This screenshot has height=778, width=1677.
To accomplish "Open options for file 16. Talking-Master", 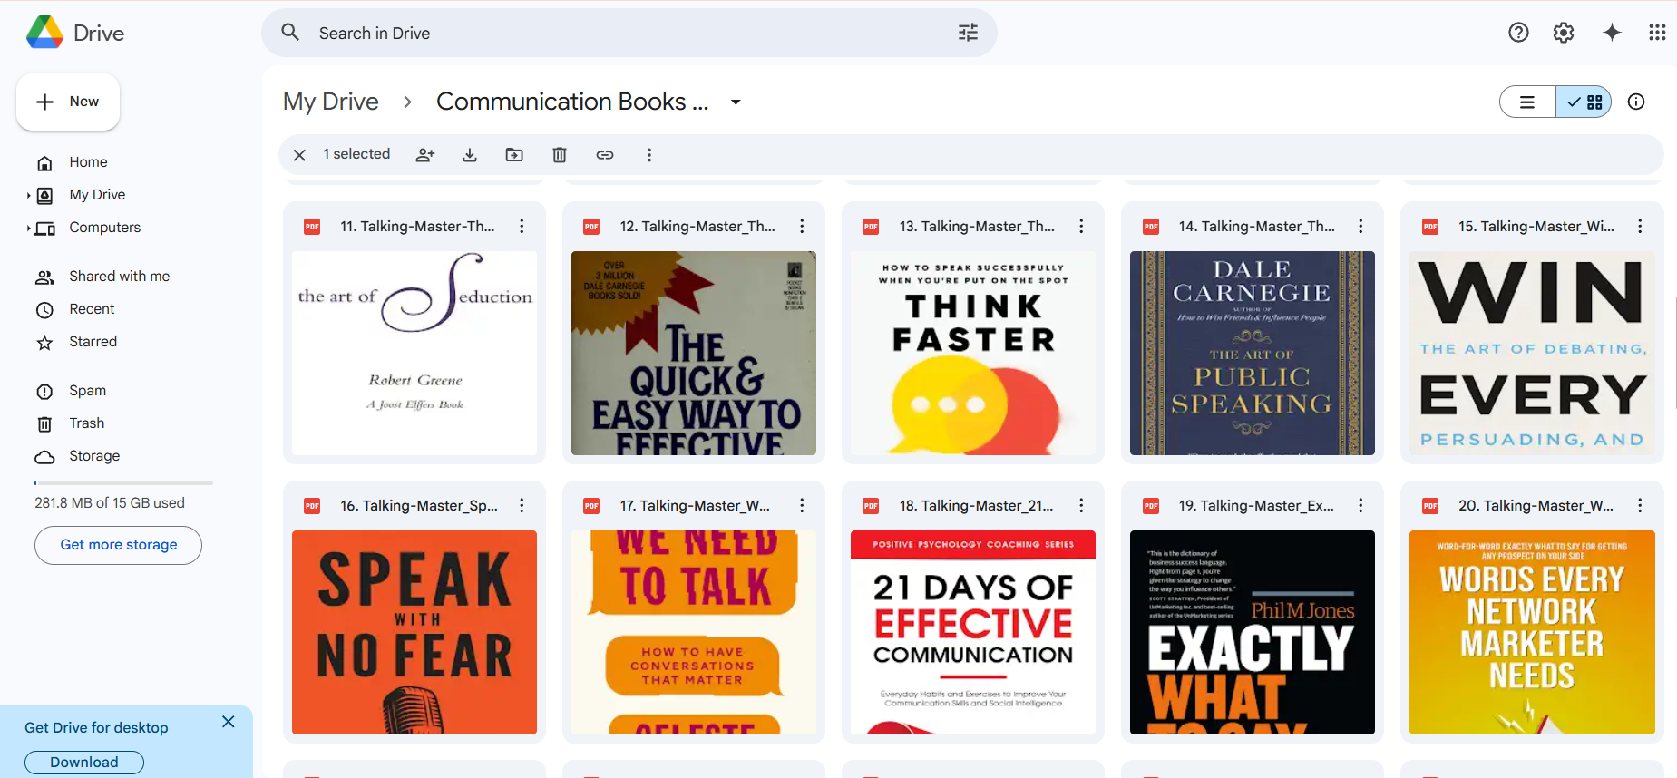I will [522, 505].
